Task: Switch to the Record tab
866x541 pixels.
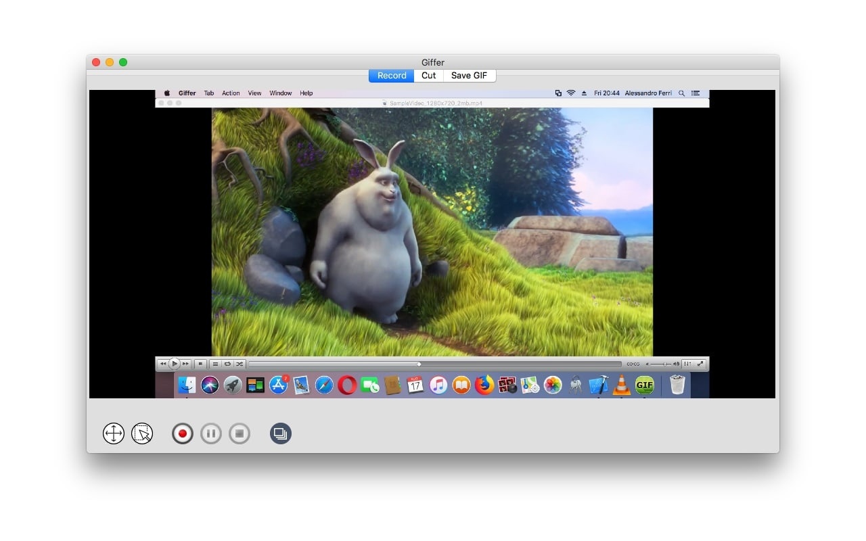Action: [392, 76]
